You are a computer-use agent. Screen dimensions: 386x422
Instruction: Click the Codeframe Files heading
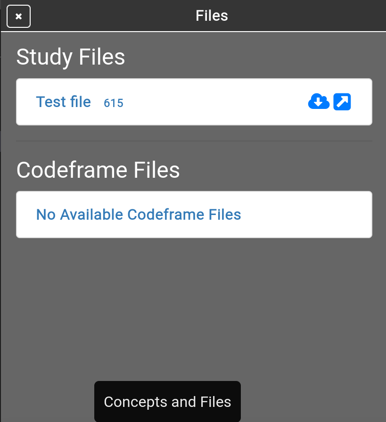[98, 170]
